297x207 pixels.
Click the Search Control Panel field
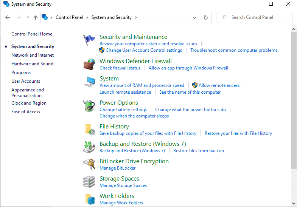(x=254, y=17)
